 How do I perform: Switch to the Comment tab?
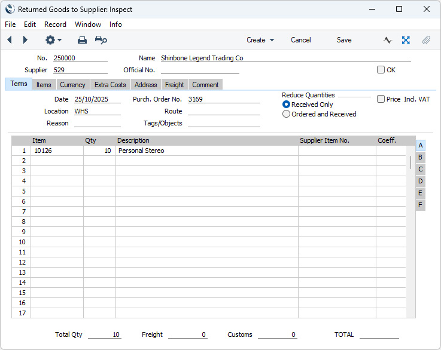205,85
